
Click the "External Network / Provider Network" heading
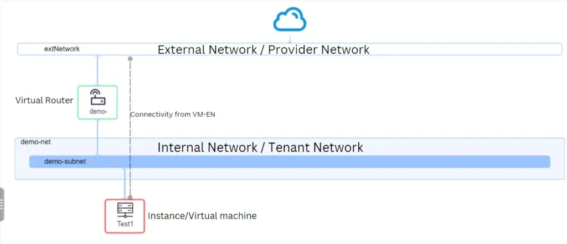coord(263,50)
